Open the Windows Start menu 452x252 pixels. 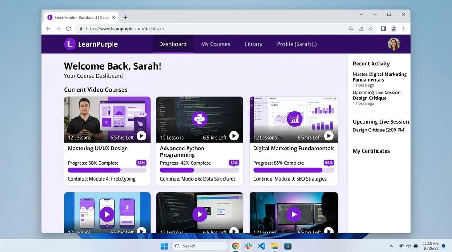pyautogui.click(x=165, y=246)
